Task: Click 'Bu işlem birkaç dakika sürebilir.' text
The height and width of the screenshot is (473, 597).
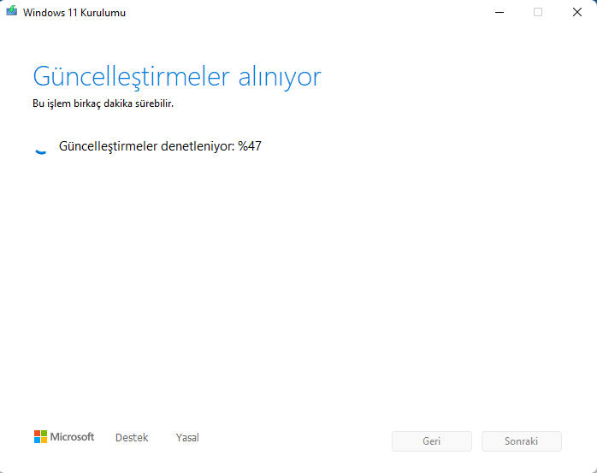Action: click(x=103, y=103)
